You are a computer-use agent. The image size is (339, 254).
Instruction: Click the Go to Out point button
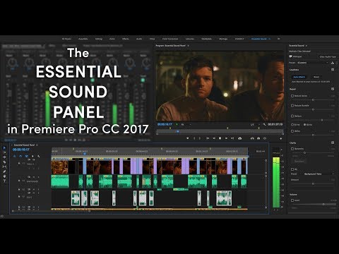point(232,138)
